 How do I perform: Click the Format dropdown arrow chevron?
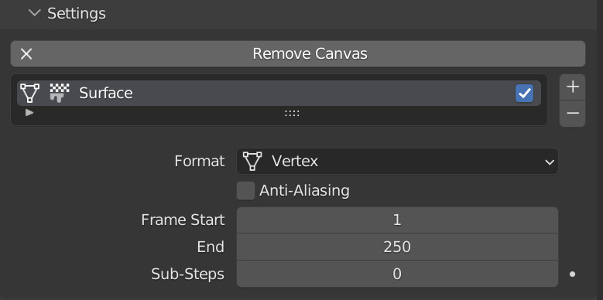(x=550, y=162)
